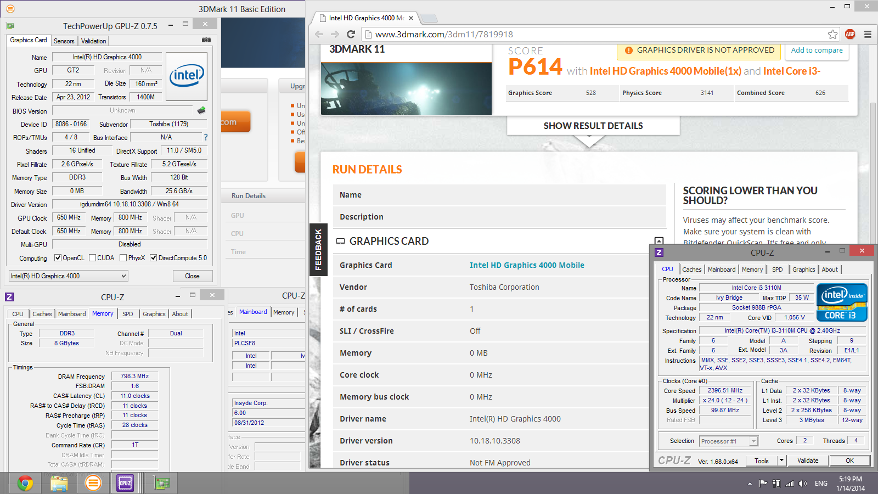Image resolution: width=878 pixels, height=494 pixels.
Task: Switch to CPU-Z via the taskbar icon
Action: [x=126, y=483]
